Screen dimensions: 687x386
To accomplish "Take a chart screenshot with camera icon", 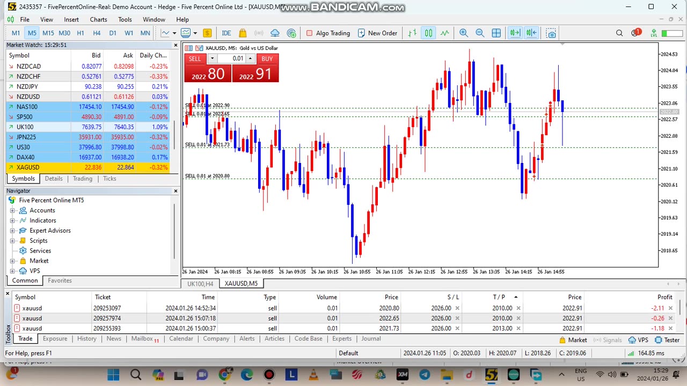I will [551, 33].
